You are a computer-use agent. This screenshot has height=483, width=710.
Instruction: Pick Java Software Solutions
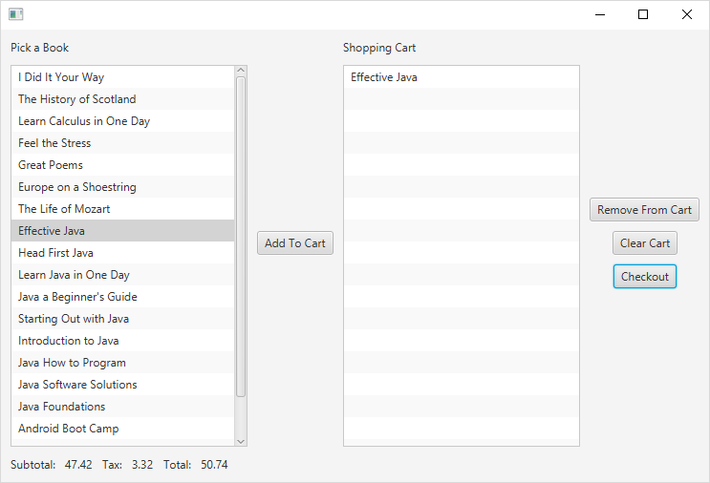(x=122, y=385)
